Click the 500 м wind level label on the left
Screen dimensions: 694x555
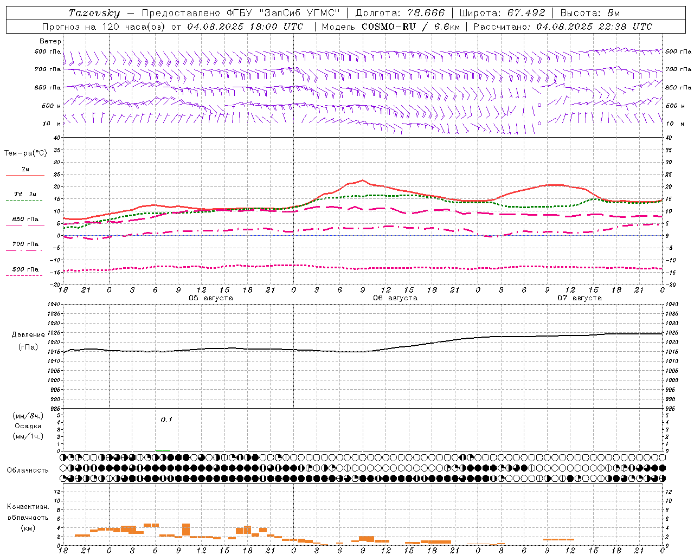(x=51, y=106)
